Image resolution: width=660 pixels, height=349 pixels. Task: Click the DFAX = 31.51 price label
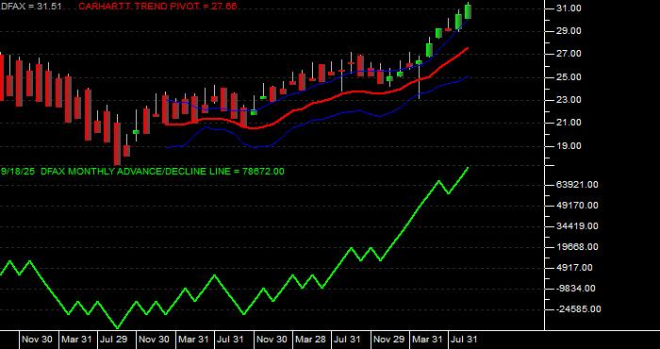(30, 7)
